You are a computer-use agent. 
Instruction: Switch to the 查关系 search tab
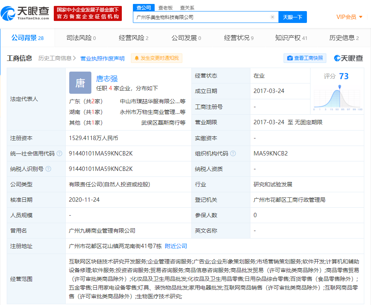pos(187,8)
